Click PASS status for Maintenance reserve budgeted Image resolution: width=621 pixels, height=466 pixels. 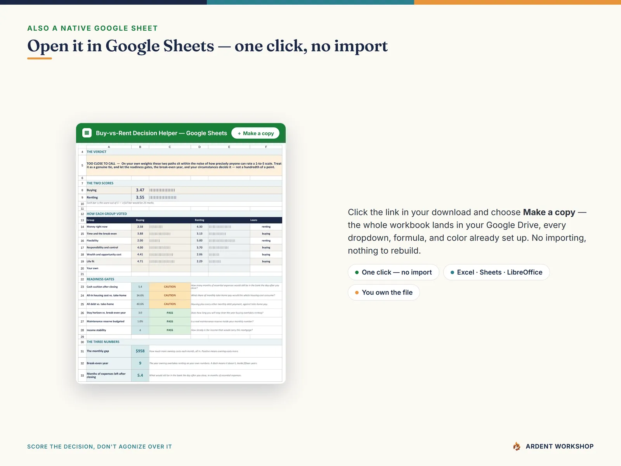170,322
